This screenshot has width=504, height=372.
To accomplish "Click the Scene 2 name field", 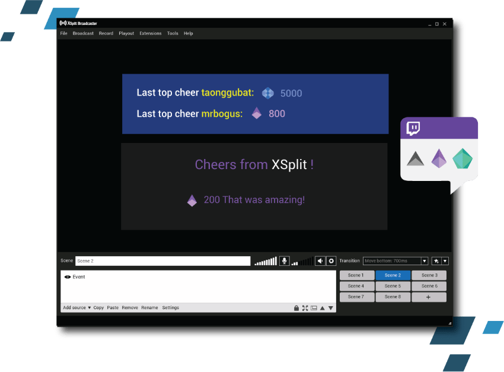I will [163, 260].
